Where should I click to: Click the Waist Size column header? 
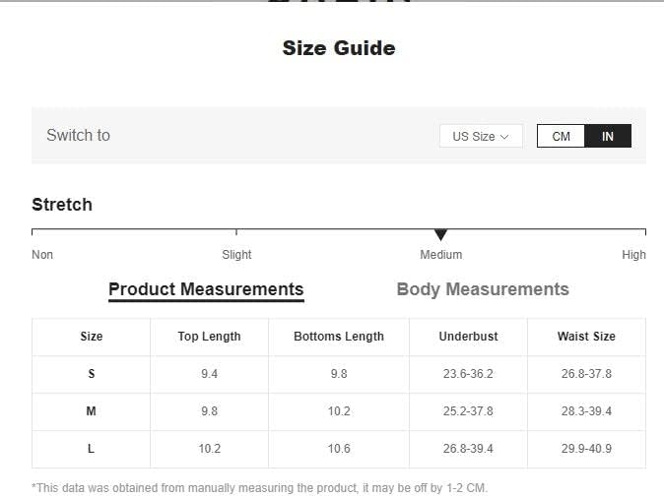(x=586, y=337)
